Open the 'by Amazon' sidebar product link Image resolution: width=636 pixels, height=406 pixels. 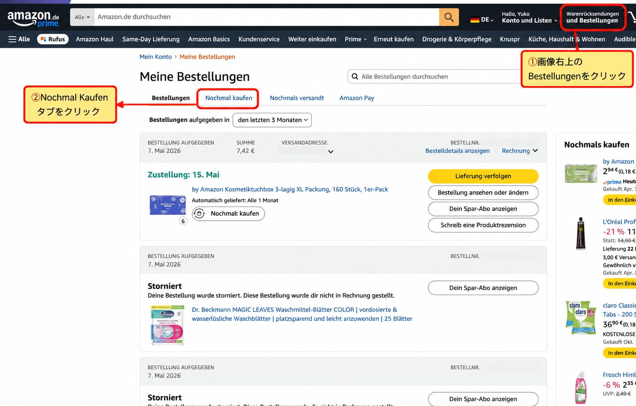point(618,161)
